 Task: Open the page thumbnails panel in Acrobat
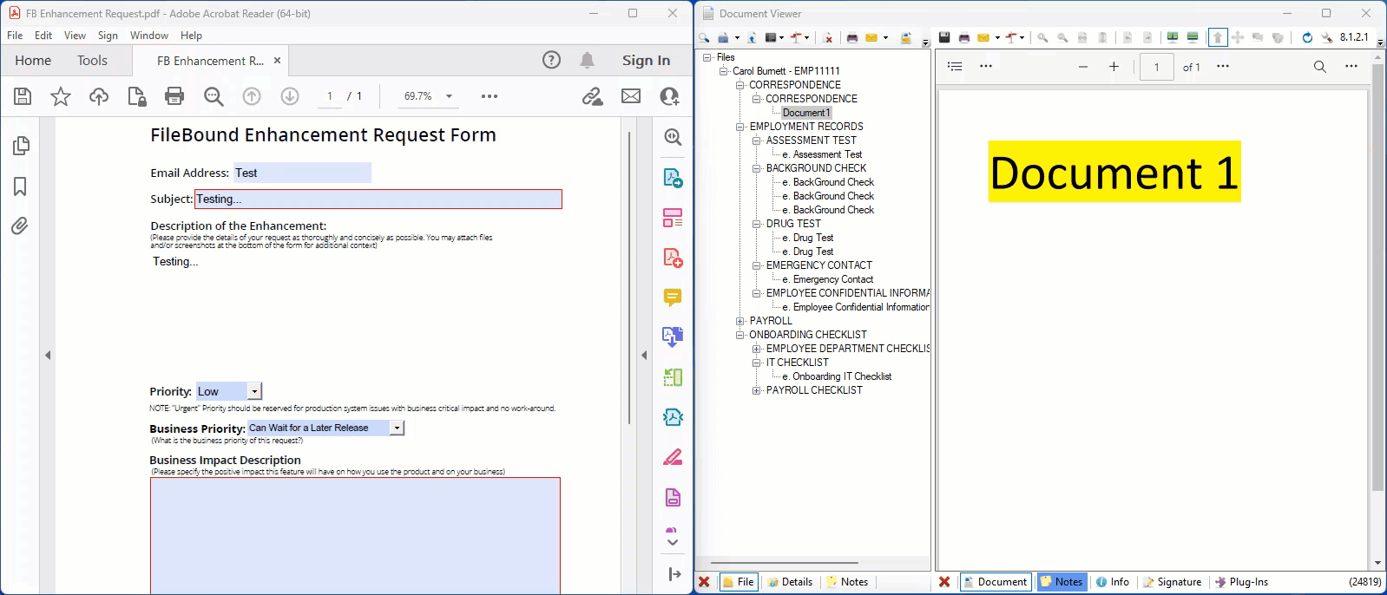coord(21,146)
